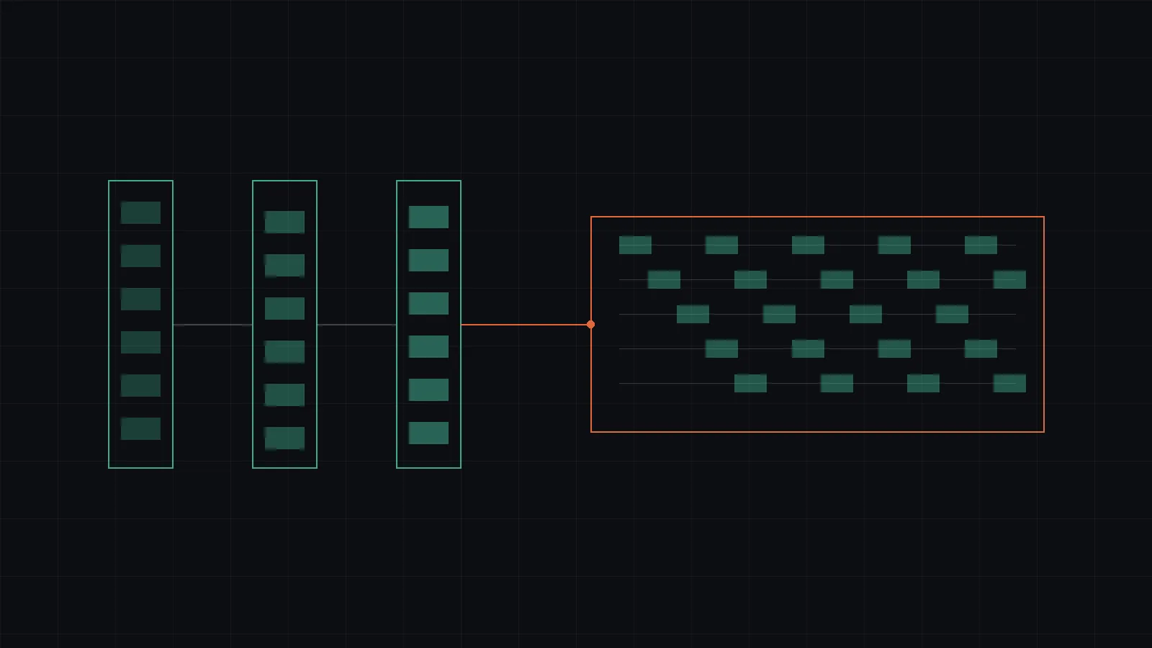The image size is (1152, 648).
Task: Select top block in the dimmest left column
Action: click(x=140, y=212)
